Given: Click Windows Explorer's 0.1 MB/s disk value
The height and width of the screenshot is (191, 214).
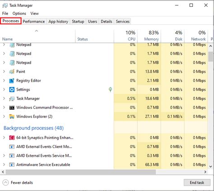Looking at the screenshot, I should coord(175,116).
